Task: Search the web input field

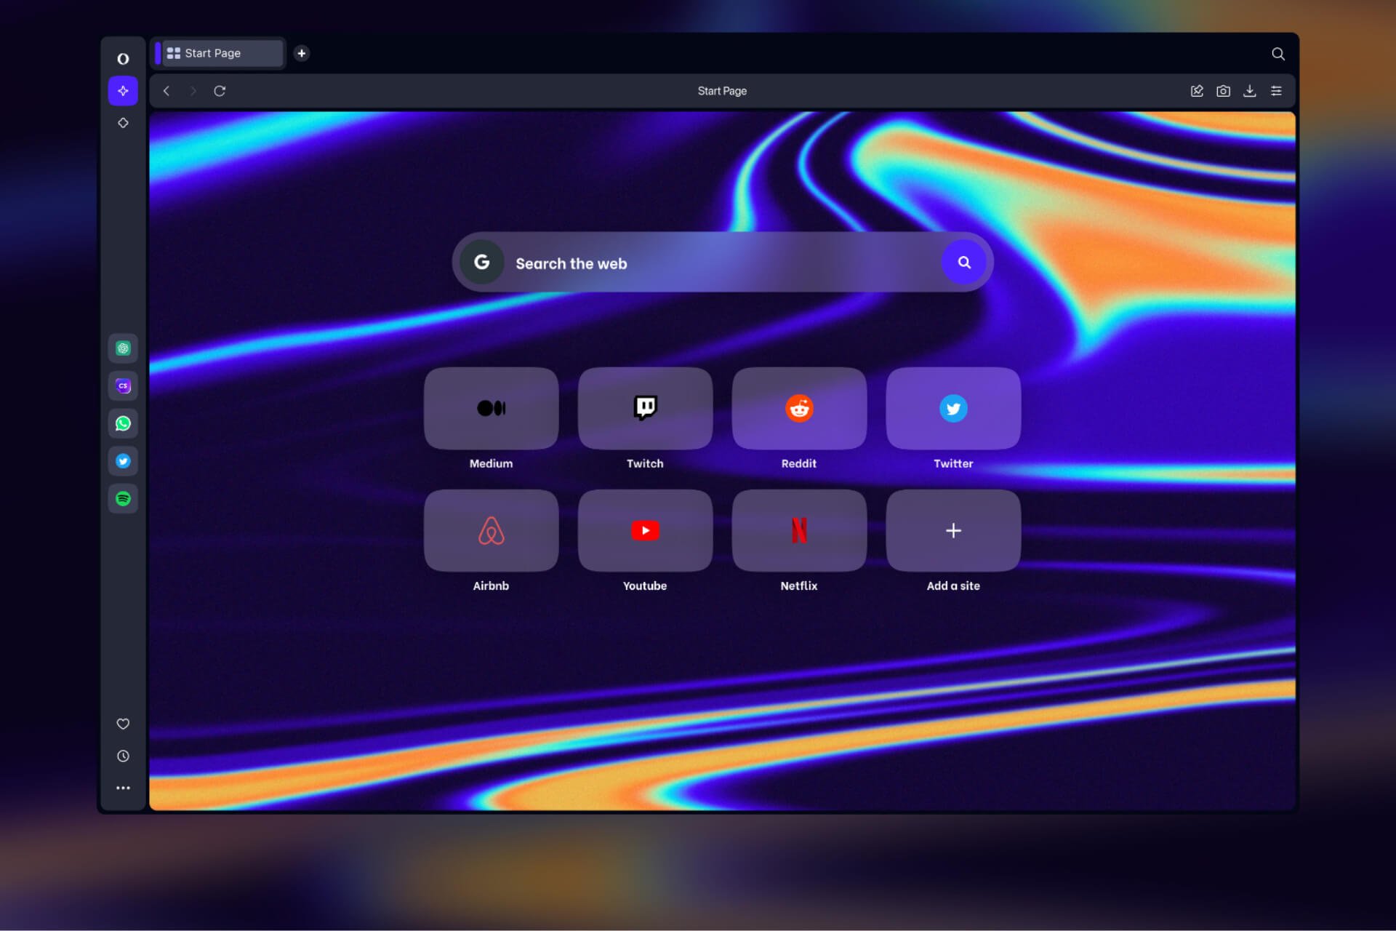Action: [722, 262]
